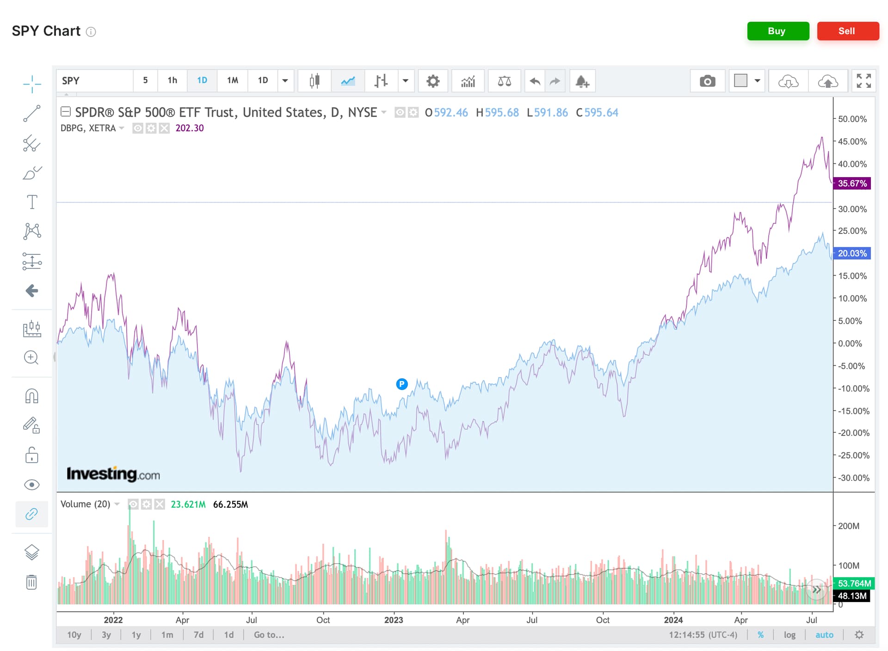Viewport: 888px width, 651px height.
Task: Select the measure tool
Action: pyautogui.click(x=32, y=329)
